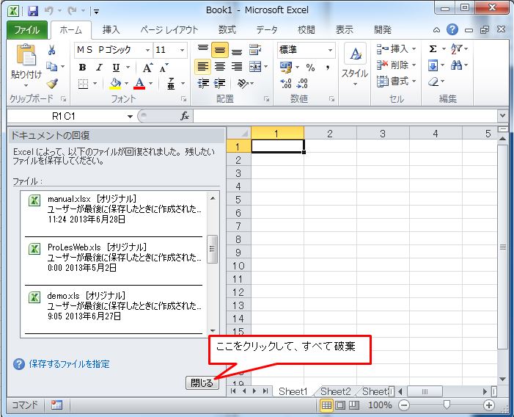Switch to the 数式 tab
This screenshot has width=514, height=417.
pos(227,30)
